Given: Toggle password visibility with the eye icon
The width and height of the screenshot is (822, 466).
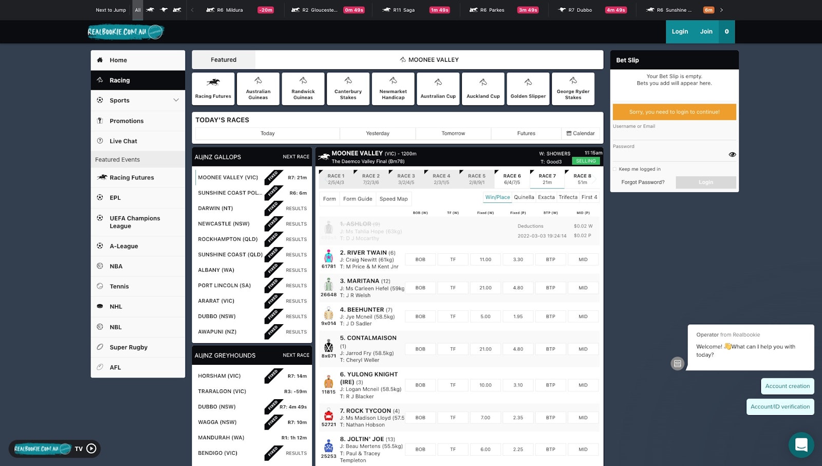Looking at the screenshot, I should click(733, 154).
